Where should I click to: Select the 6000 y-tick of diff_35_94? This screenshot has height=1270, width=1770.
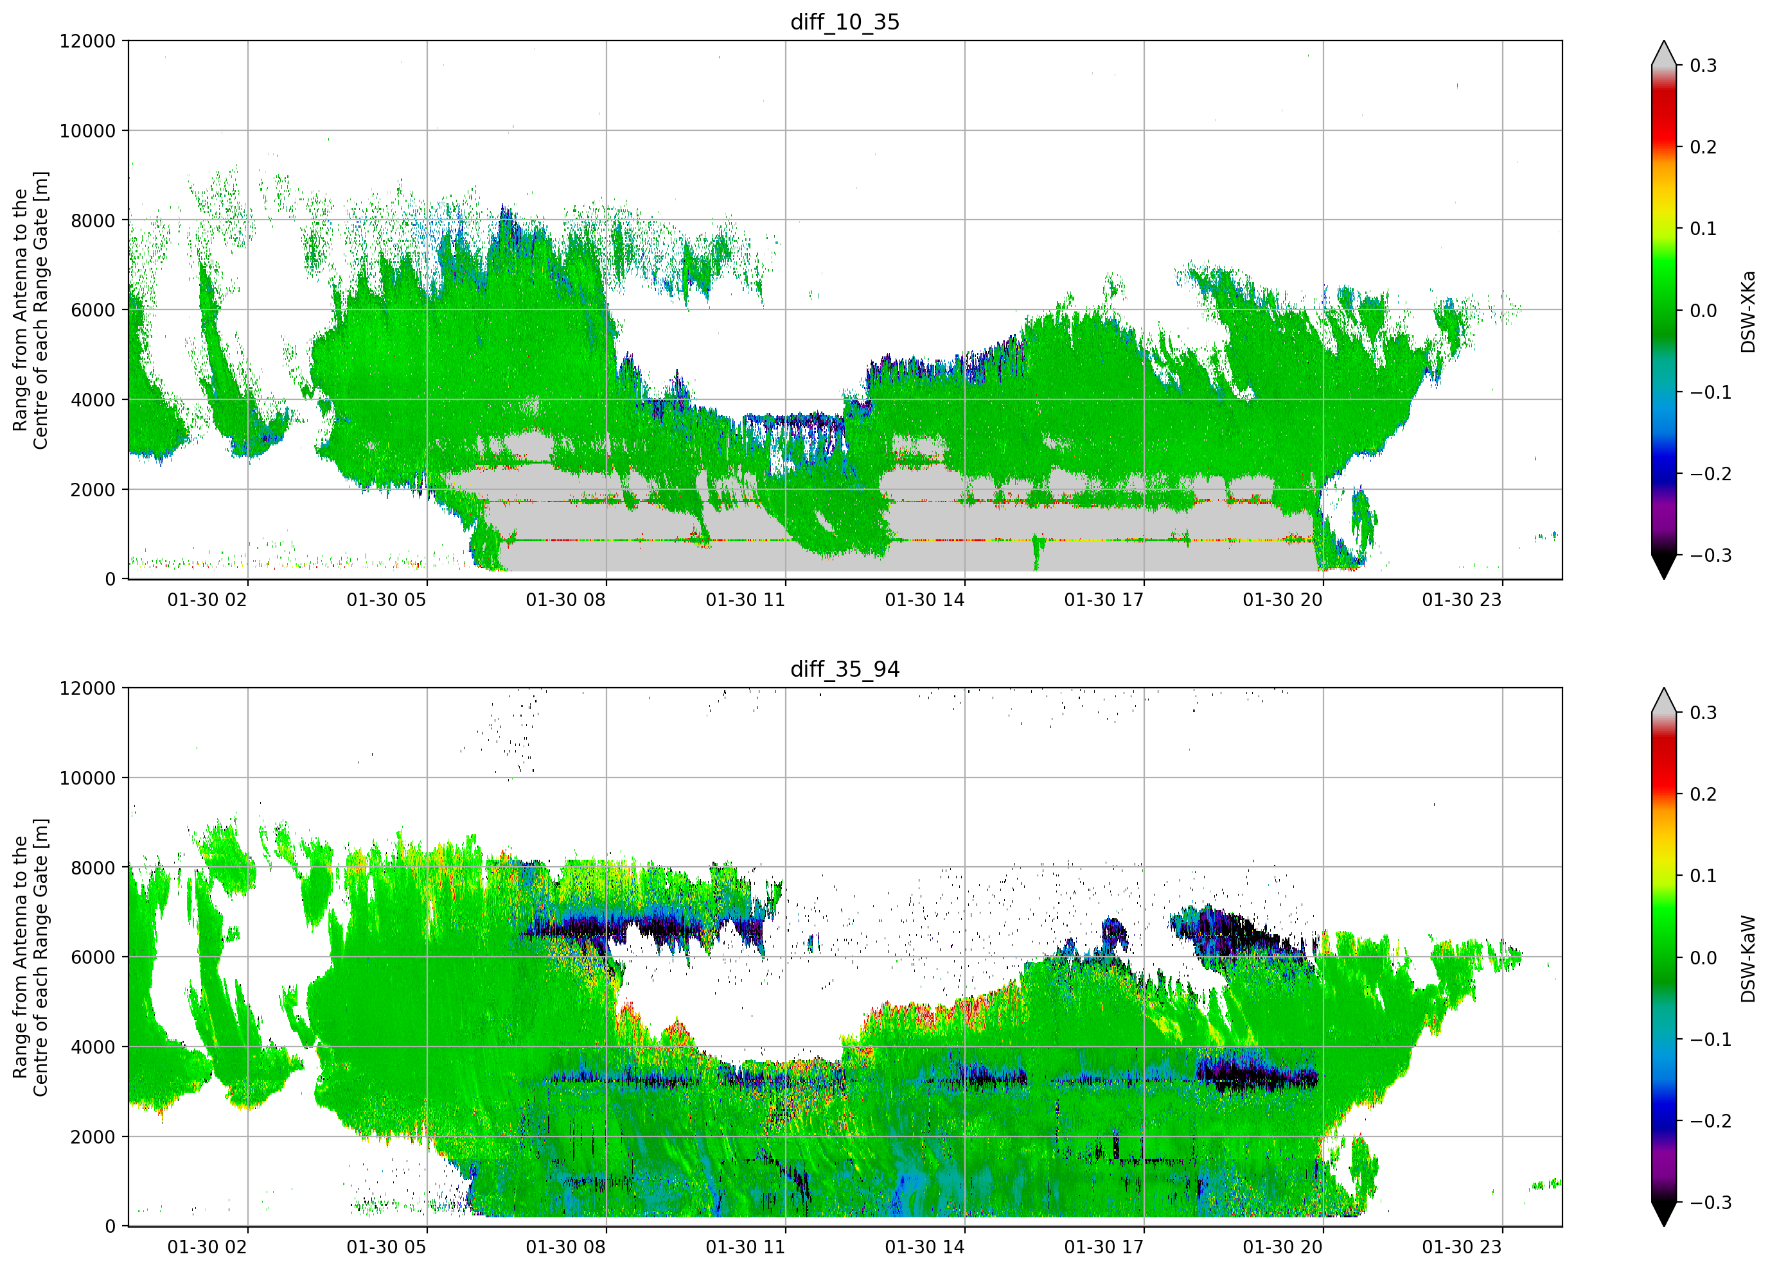(x=93, y=958)
